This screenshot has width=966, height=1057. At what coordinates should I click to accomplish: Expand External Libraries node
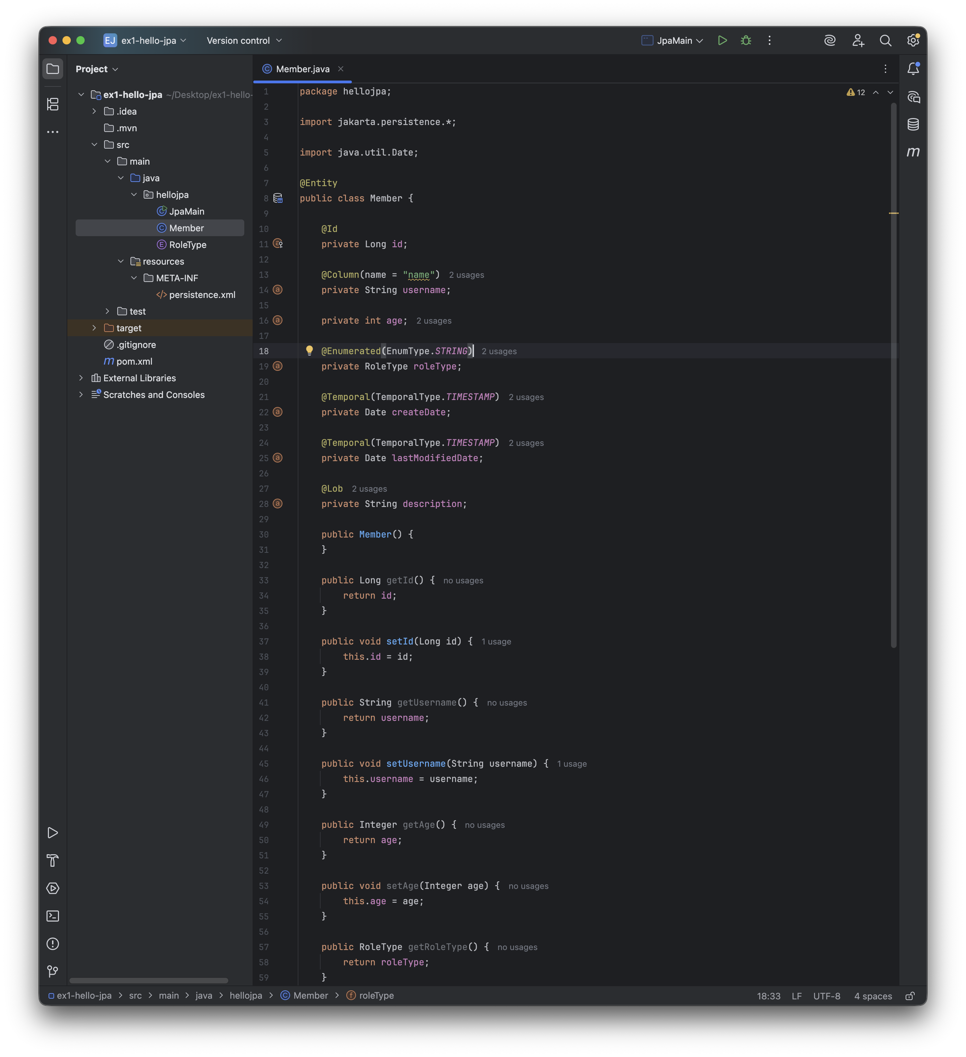point(81,378)
